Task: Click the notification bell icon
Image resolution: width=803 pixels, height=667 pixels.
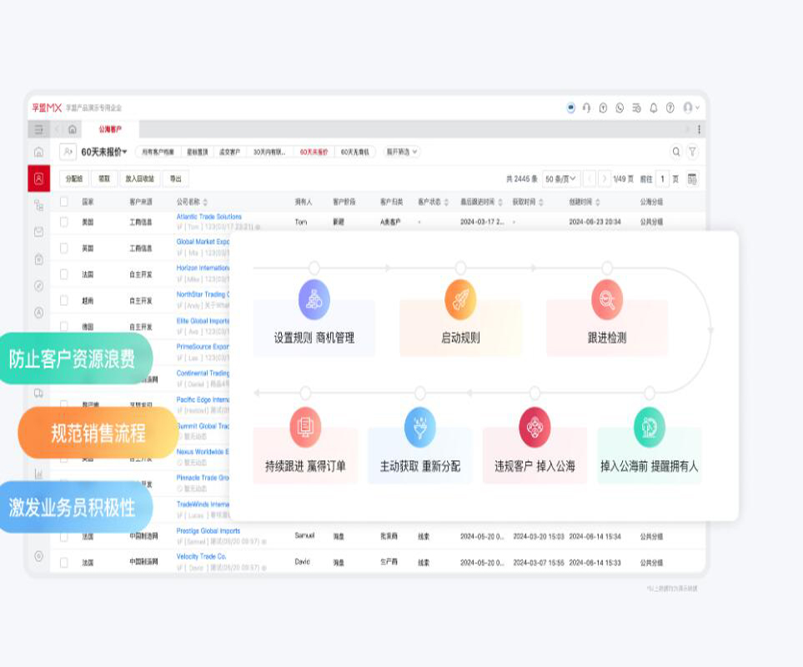Action: [654, 108]
